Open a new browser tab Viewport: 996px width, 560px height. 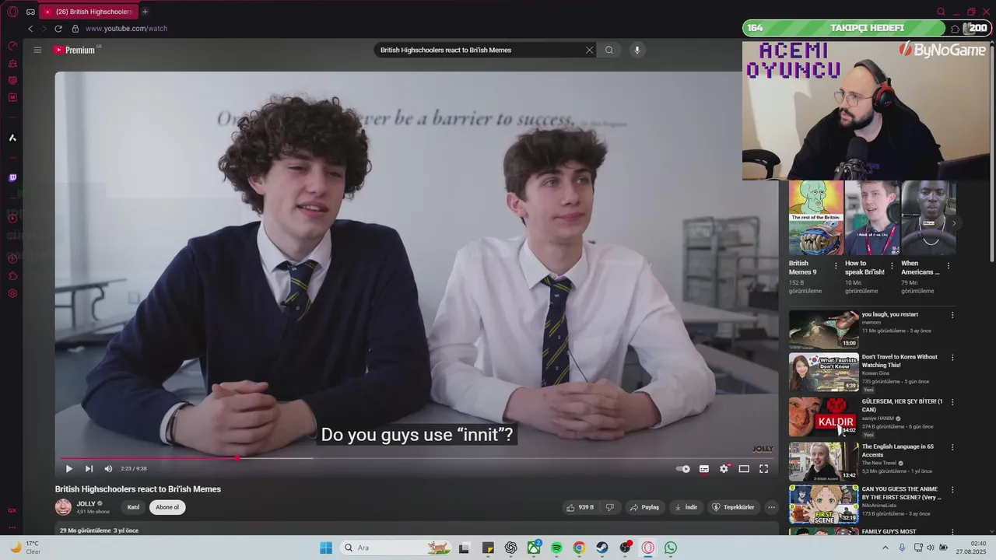pos(145,12)
